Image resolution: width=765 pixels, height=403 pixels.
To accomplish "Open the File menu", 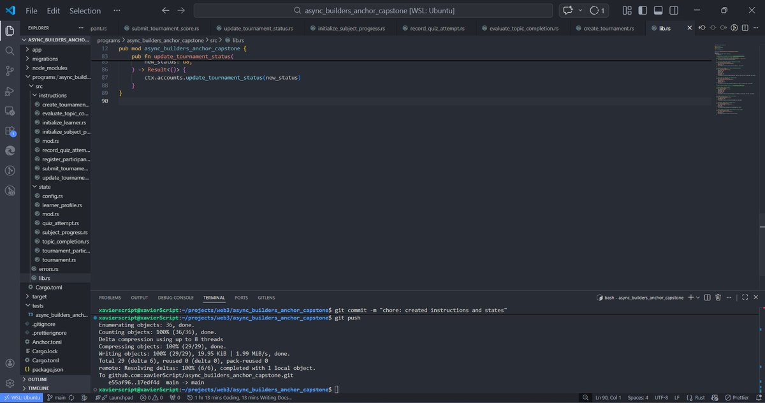I will (x=31, y=11).
